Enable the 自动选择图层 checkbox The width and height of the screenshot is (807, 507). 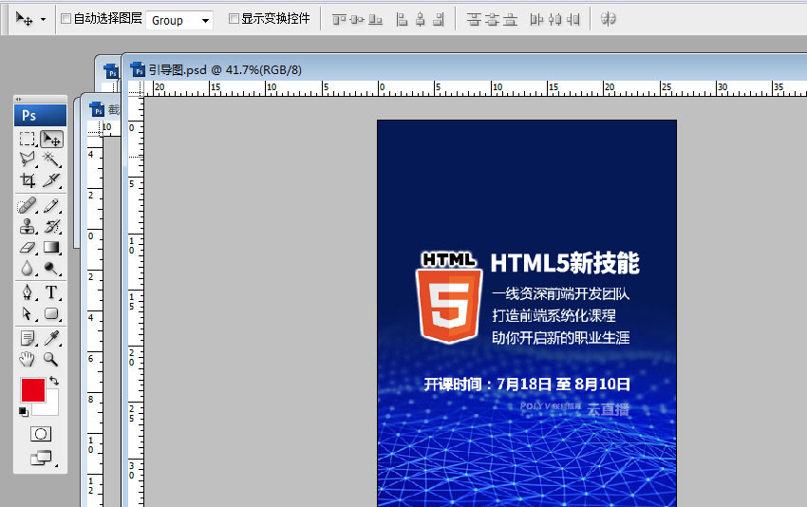[66, 19]
